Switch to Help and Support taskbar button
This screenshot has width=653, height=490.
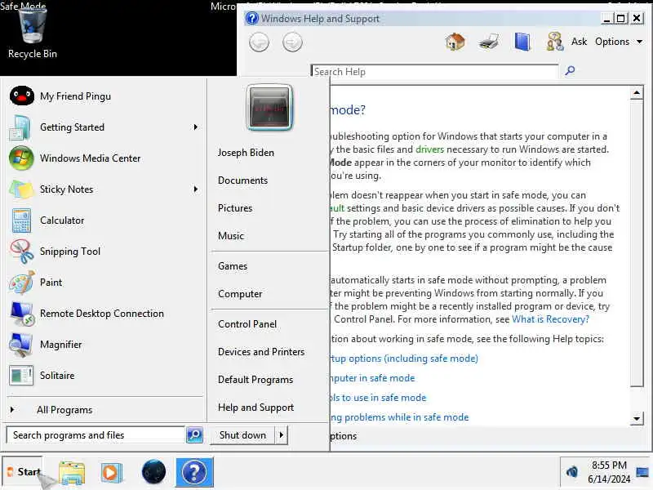click(x=194, y=472)
